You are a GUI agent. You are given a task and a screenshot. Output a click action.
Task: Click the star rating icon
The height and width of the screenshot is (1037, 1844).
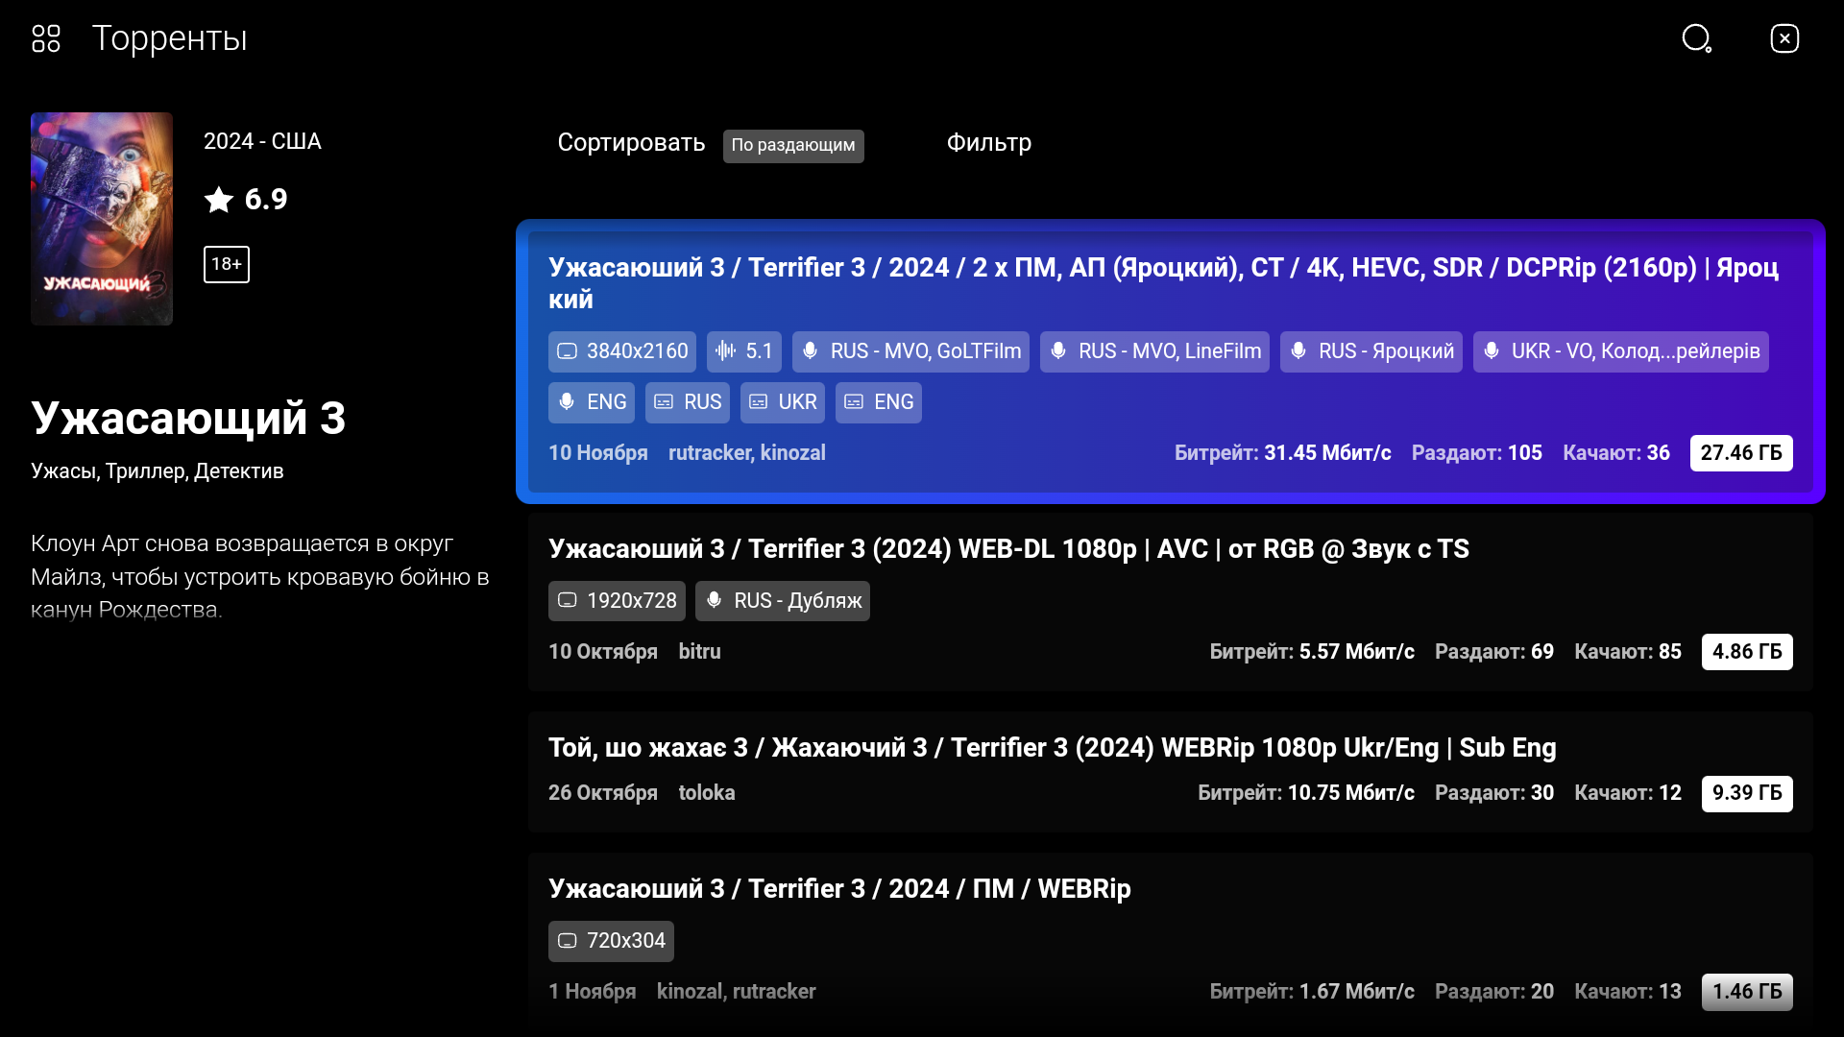[219, 200]
